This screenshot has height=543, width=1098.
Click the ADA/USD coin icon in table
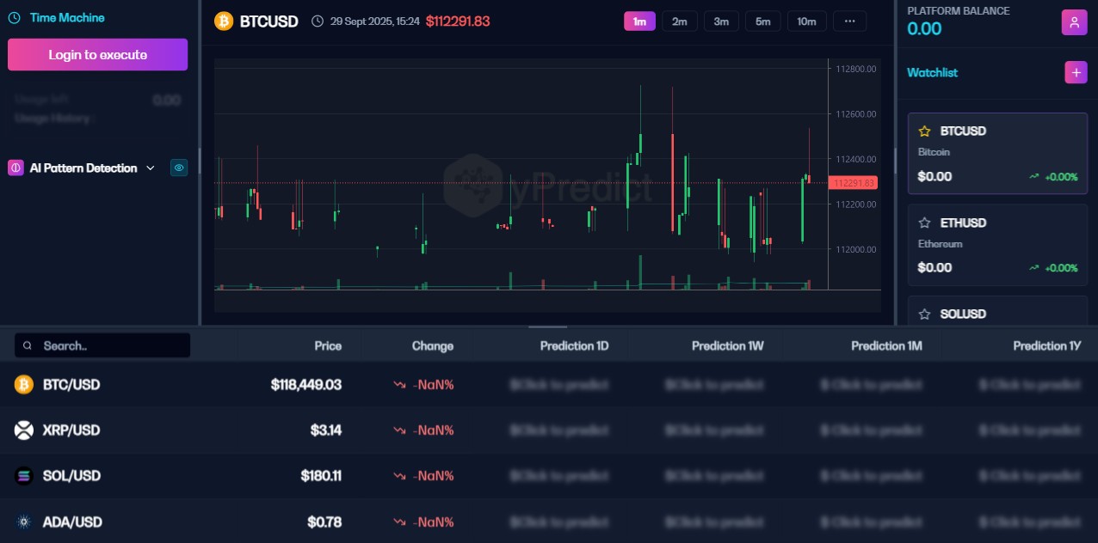pyautogui.click(x=23, y=522)
